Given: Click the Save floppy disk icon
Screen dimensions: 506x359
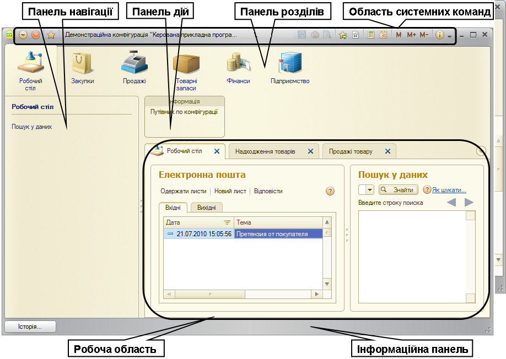Looking at the screenshot, I should [x=302, y=35].
